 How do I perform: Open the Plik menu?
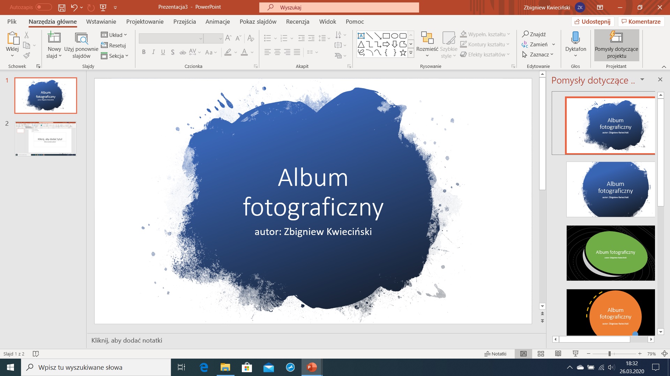12,22
